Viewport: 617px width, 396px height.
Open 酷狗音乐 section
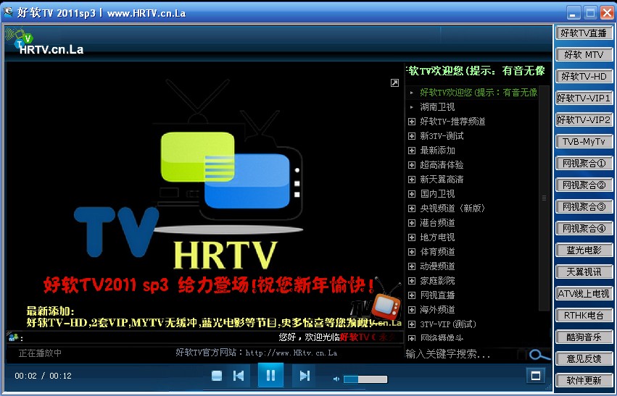pyautogui.click(x=584, y=337)
